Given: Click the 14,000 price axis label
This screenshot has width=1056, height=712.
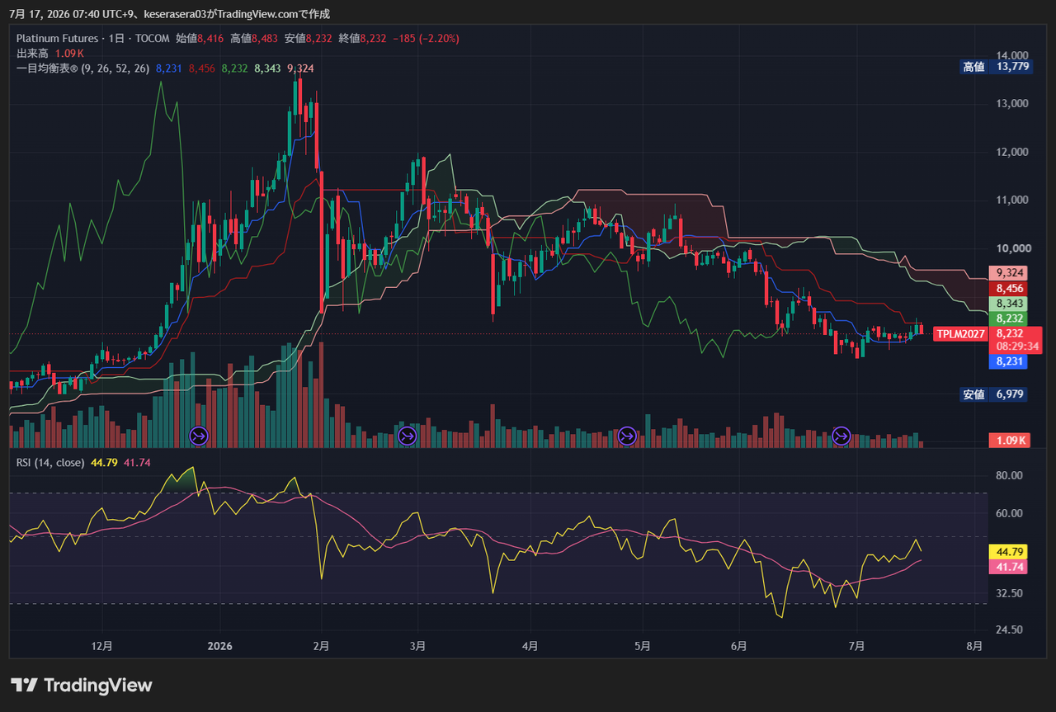Looking at the screenshot, I should coord(1012,54).
